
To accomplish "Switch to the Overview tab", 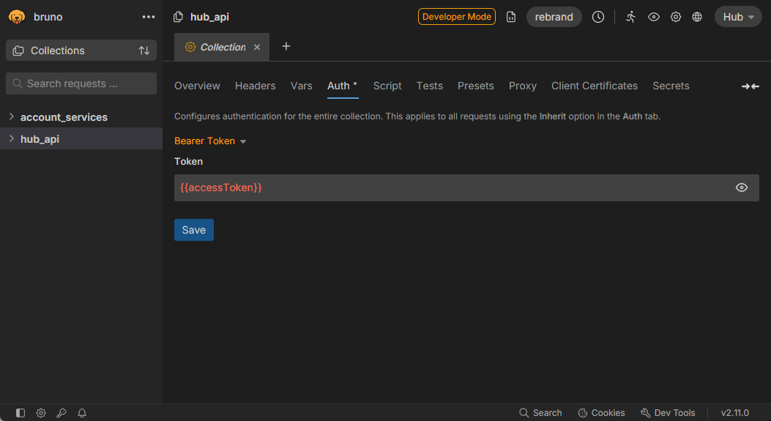I will coord(197,86).
